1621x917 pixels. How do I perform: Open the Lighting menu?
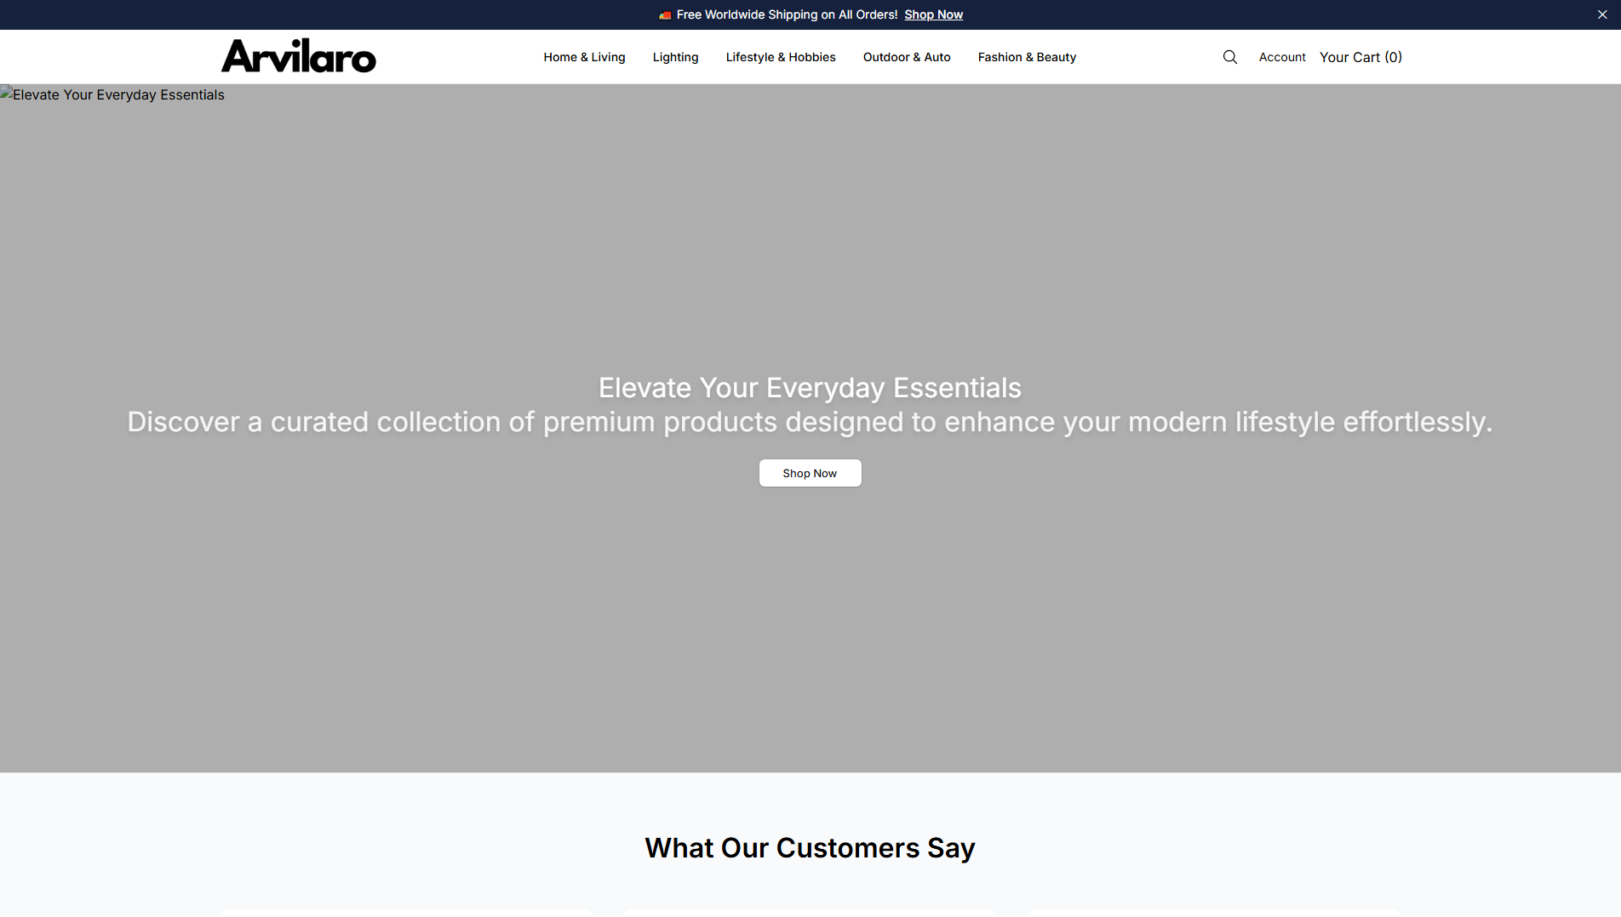[675, 57]
